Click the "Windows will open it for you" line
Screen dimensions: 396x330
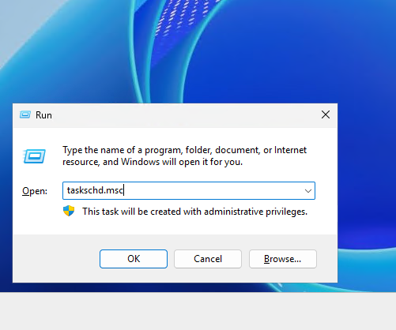(x=153, y=162)
